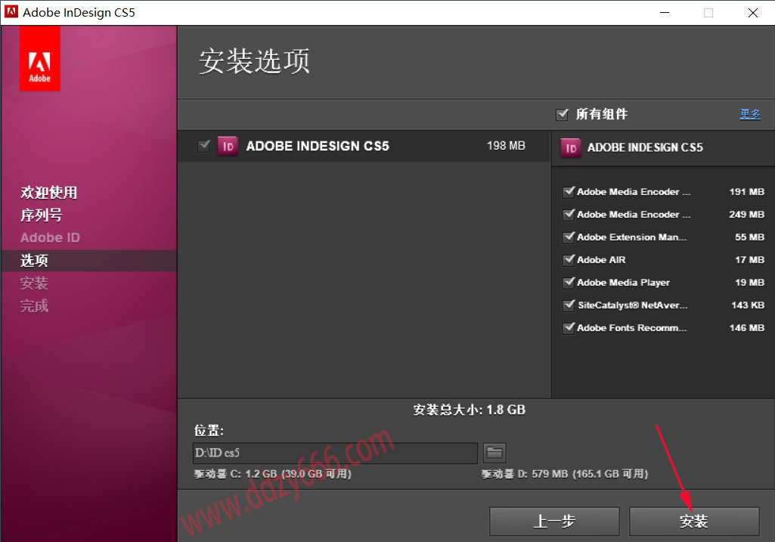Click the 143 KB size value
Screen dimensions: 775x542
coord(748,305)
